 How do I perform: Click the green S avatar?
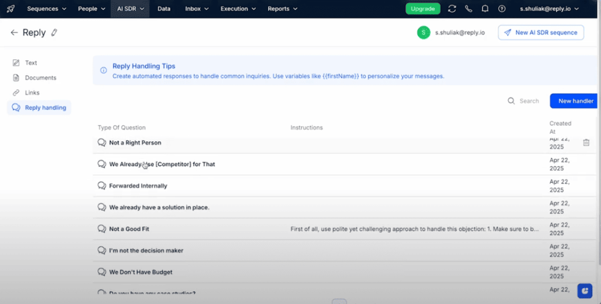[424, 33]
